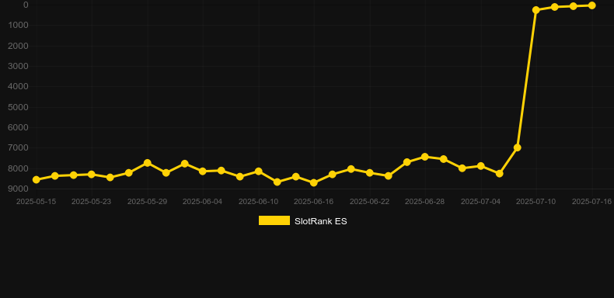Click the 2025-07-04 x-axis date label
Viewport: 614px width, 298px height.
[480, 202]
